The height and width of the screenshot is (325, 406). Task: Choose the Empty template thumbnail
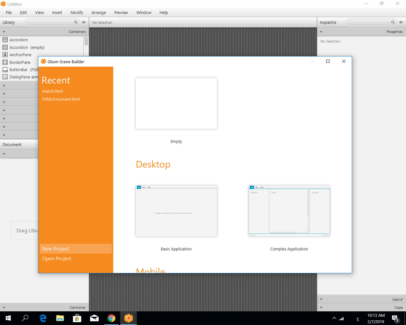pyautogui.click(x=176, y=103)
